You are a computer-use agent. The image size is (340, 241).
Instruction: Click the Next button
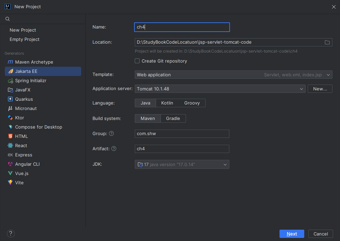pos(292,233)
